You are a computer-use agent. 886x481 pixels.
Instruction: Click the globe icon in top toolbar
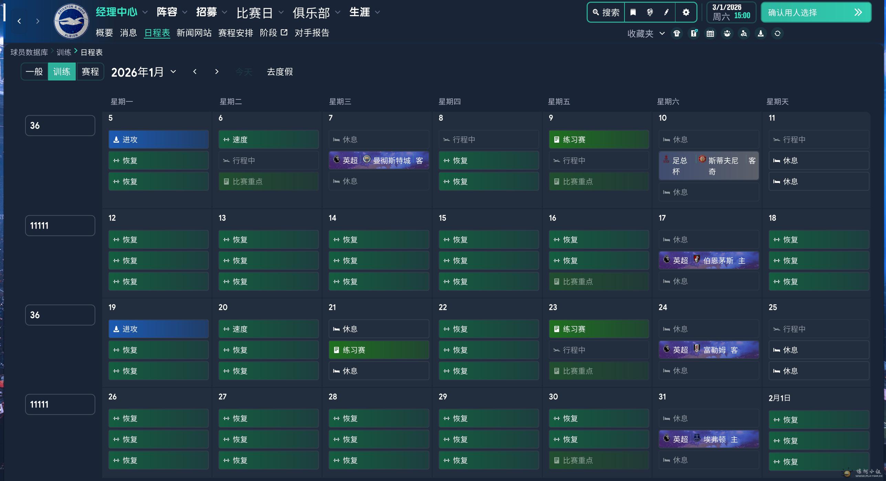(x=650, y=12)
